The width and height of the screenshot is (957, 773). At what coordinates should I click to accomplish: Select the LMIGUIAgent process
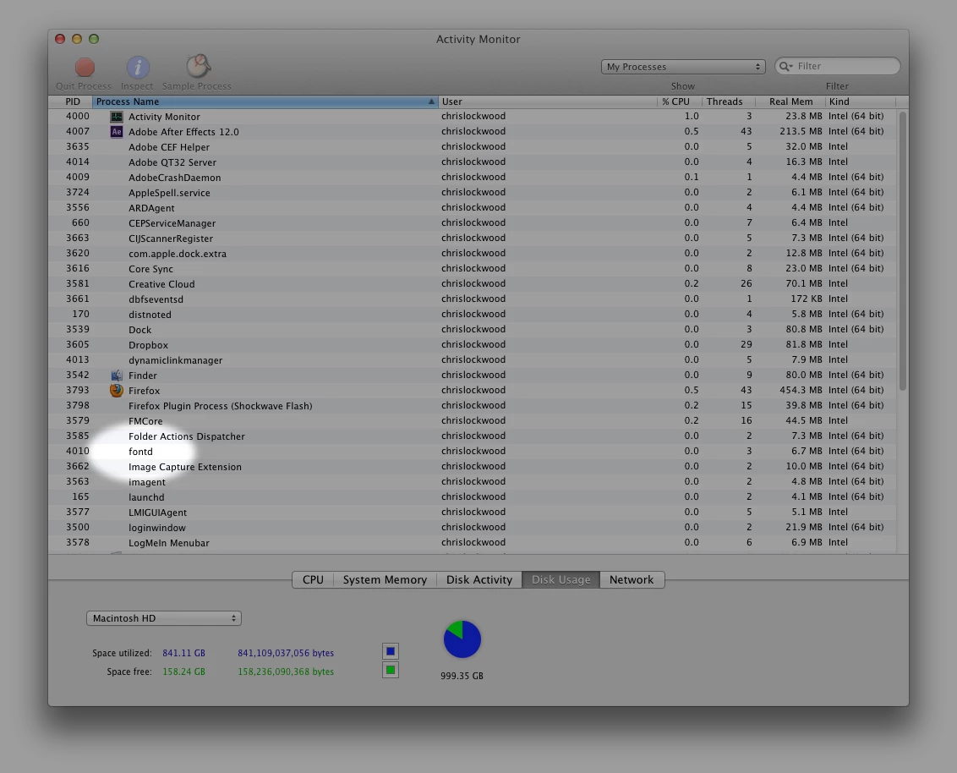pos(473,513)
